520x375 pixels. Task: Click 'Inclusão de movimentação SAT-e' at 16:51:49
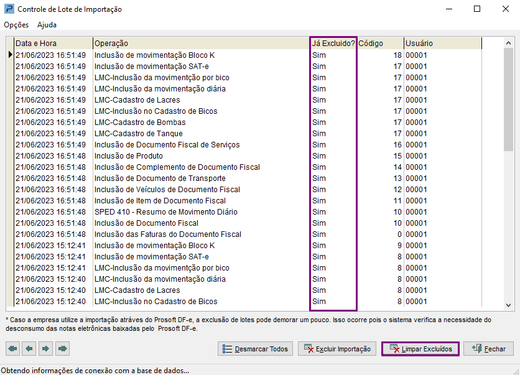click(x=152, y=67)
